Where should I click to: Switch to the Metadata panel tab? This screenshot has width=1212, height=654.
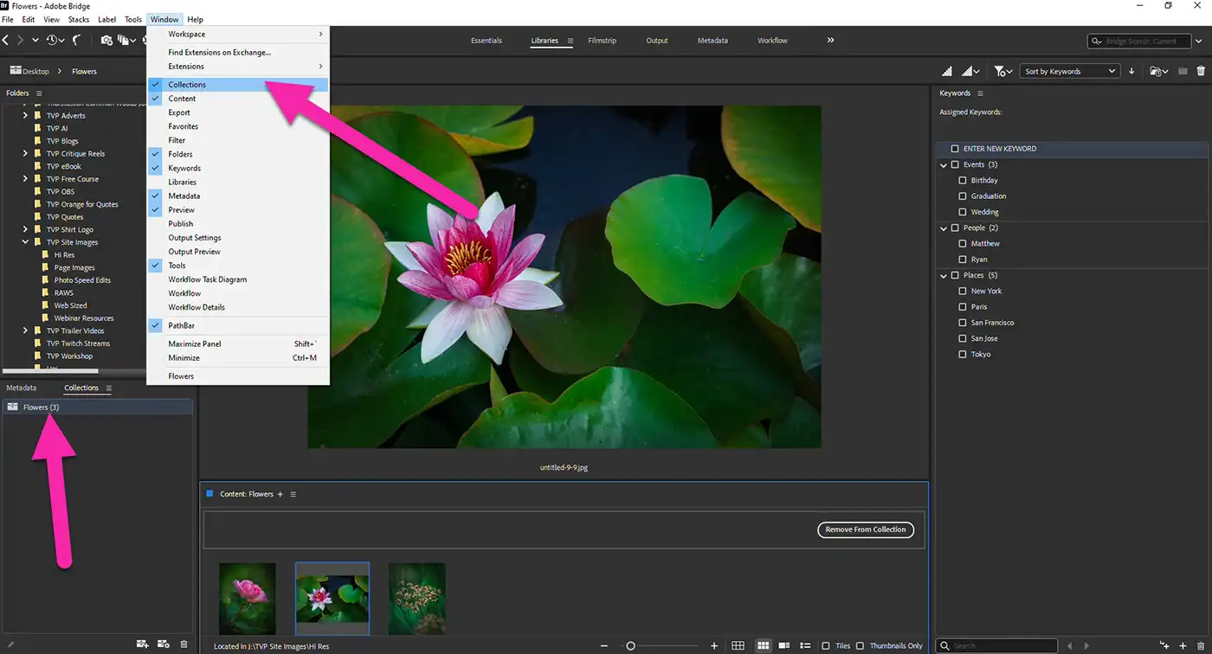click(22, 388)
